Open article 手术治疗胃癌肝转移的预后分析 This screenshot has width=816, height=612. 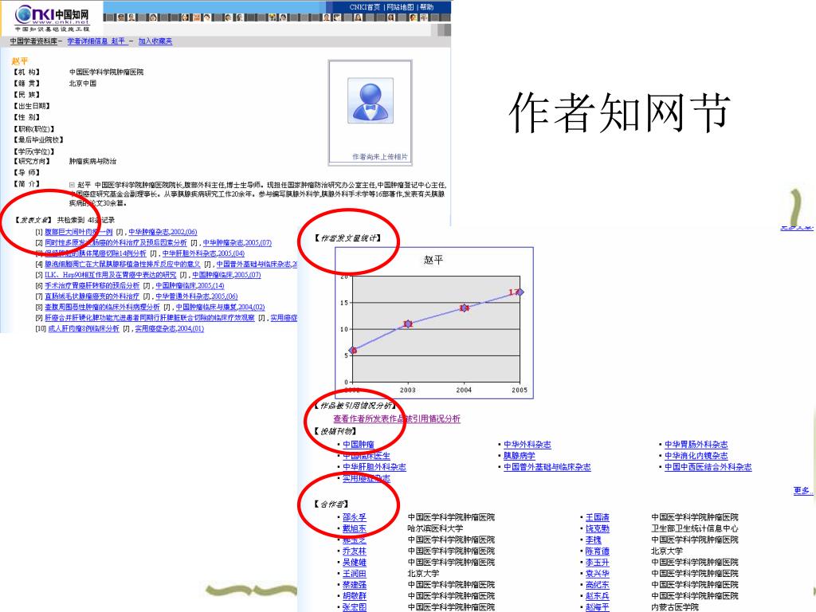tap(92, 286)
